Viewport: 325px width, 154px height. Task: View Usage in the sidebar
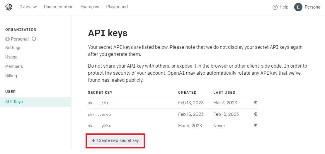11,57
